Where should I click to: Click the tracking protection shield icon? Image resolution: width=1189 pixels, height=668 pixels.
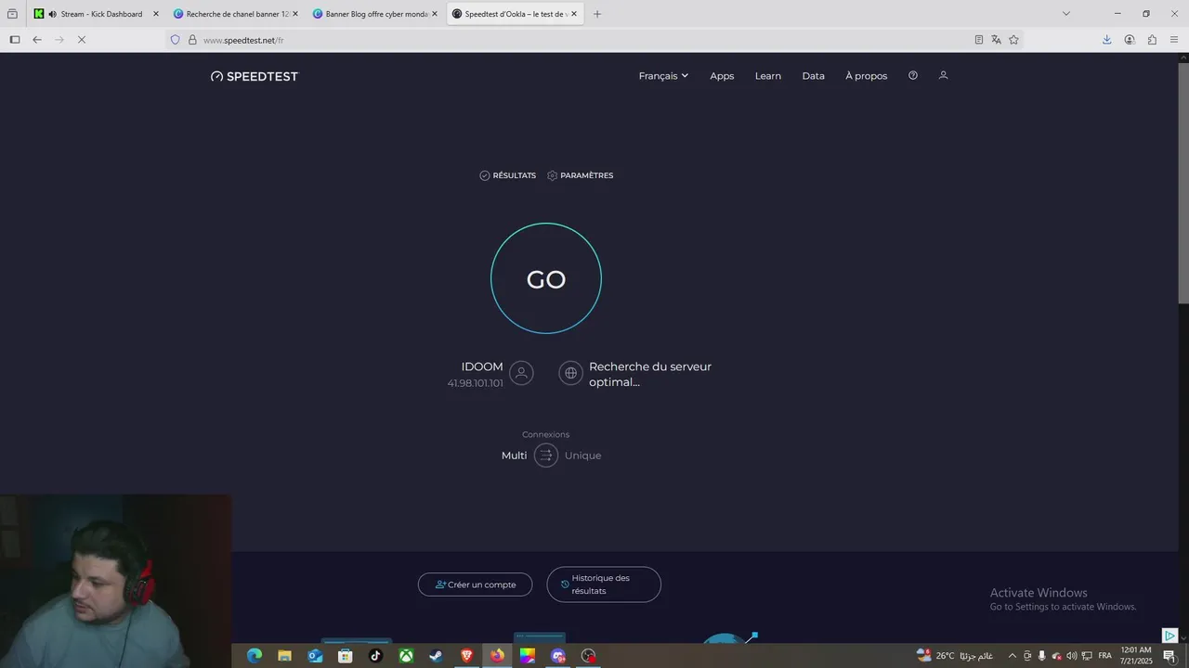click(x=175, y=40)
